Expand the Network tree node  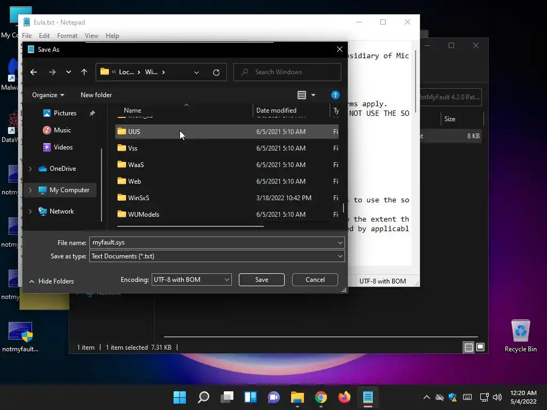coord(30,211)
